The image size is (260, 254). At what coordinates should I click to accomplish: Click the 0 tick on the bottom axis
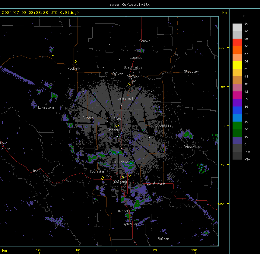(x=116, y=250)
